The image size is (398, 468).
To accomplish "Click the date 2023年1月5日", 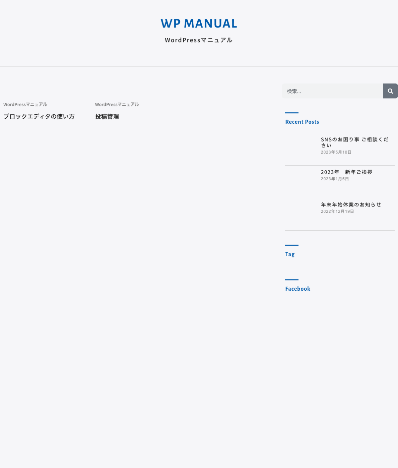I will point(335,179).
